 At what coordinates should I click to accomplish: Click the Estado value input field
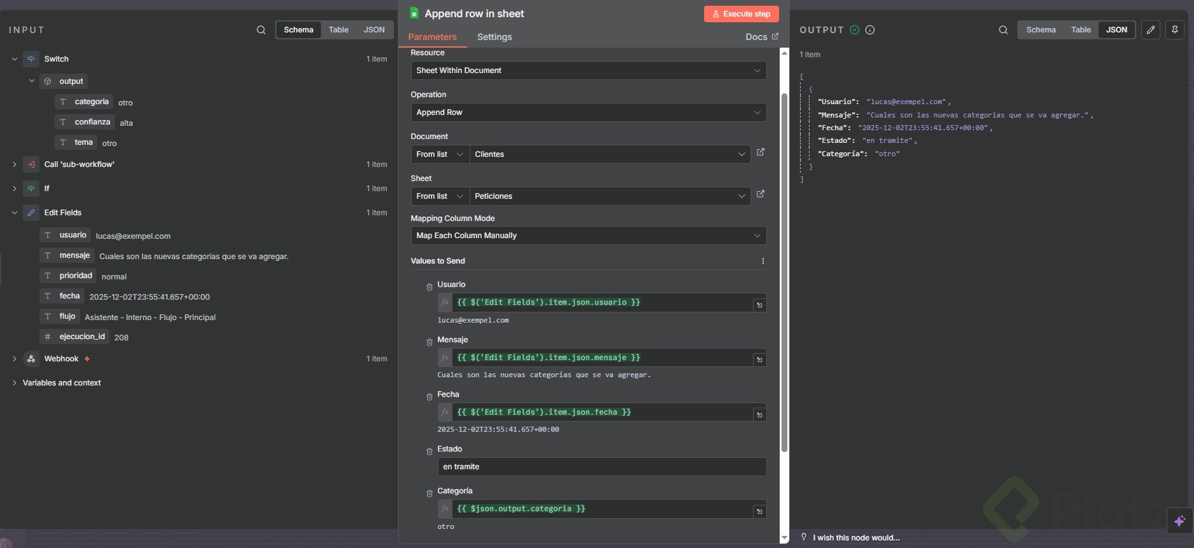point(601,467)
